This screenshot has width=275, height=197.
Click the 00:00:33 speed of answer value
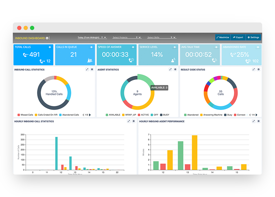[x=115, y=55]
